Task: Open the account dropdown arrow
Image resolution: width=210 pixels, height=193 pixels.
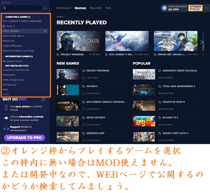Action: (x=207, y=8)
